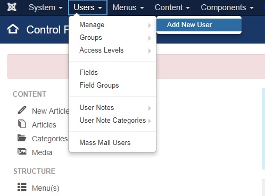Open the Content menu
Image resolution: width=265 pixels, height=196 pixels.
pyautogui.click(x=172, y=7)
